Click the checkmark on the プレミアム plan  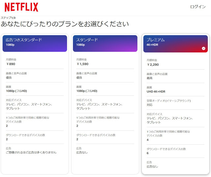click(203, 48)
